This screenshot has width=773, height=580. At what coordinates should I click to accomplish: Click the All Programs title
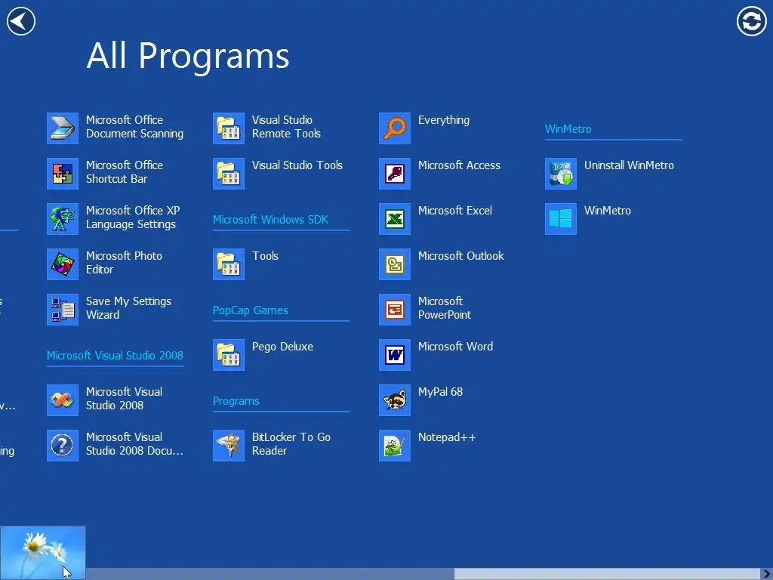[188, 56]
